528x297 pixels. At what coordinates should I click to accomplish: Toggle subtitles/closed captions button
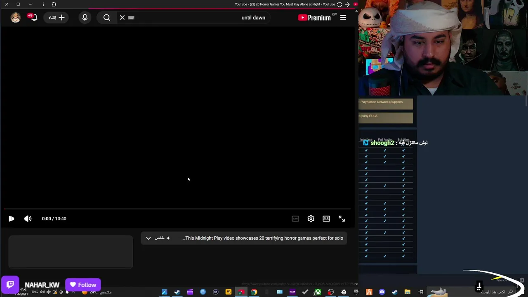(x=295, y=219)
